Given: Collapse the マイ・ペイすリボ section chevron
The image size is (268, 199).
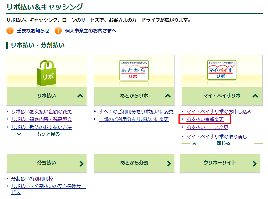Looking at the screenshot, I should [x=255, y=96].
